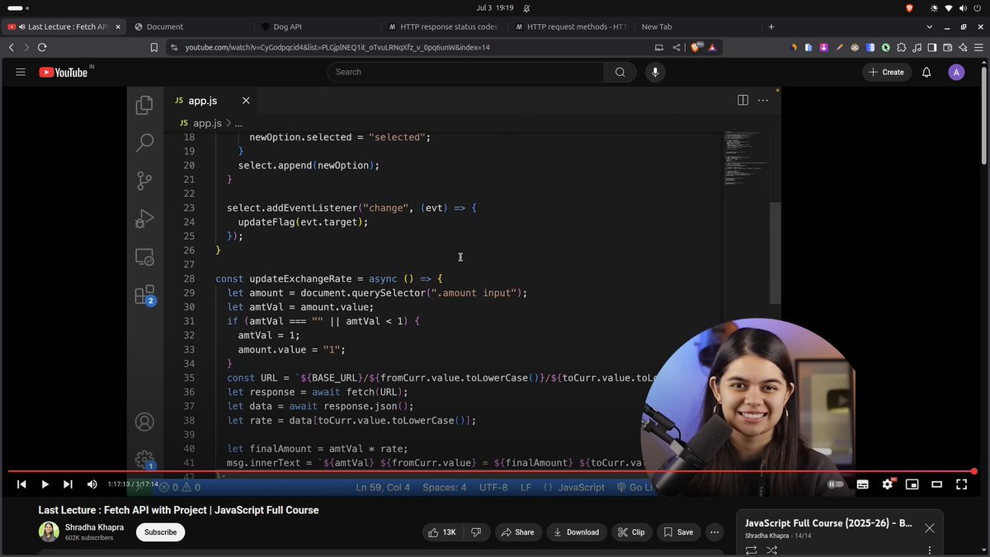The width and height of the screenshot is (990, 557).
Task: Toggle browser sidebar panel
Action: coord(931,48)
